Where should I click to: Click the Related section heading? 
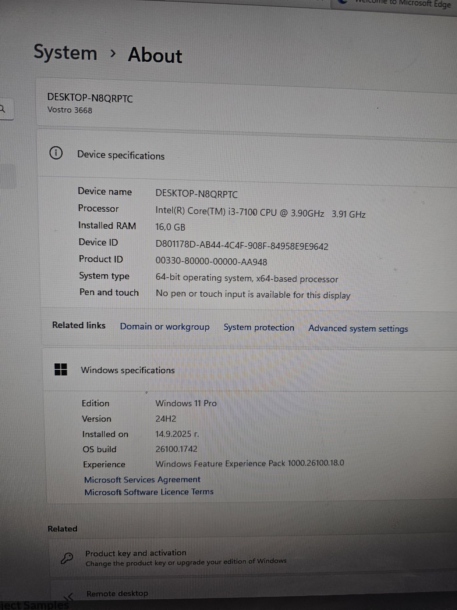[x=62, y=529]
